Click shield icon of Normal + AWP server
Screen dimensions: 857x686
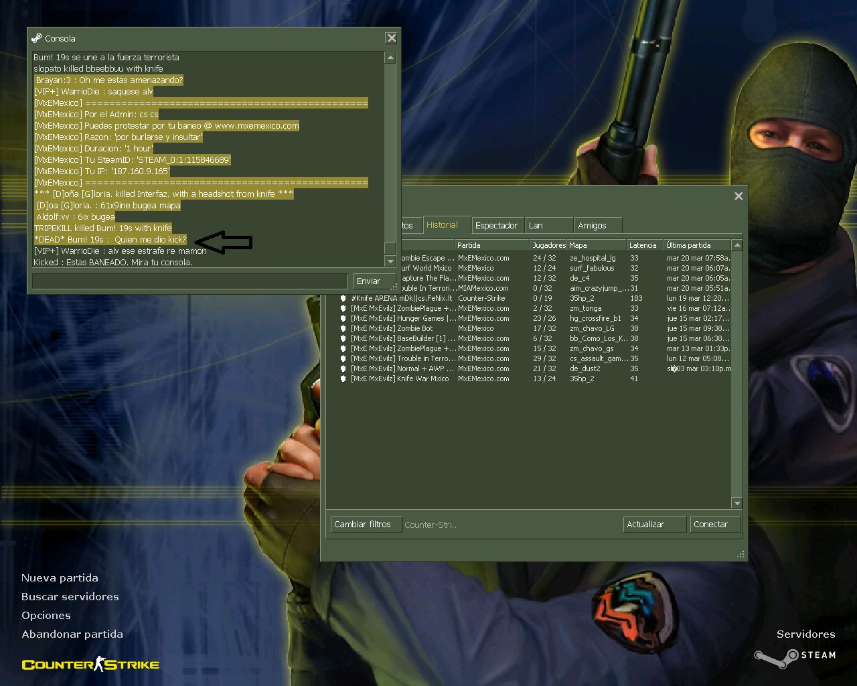[343, 368]
